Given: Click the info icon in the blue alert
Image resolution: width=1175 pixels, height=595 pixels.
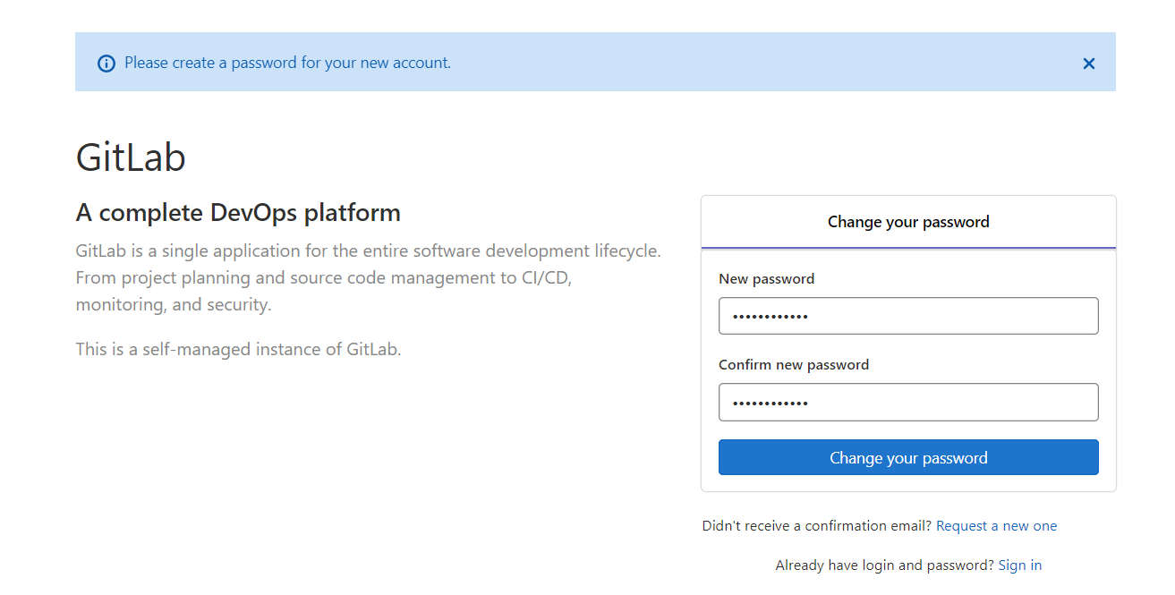Looking at the screenshot, I should [106, 64].
